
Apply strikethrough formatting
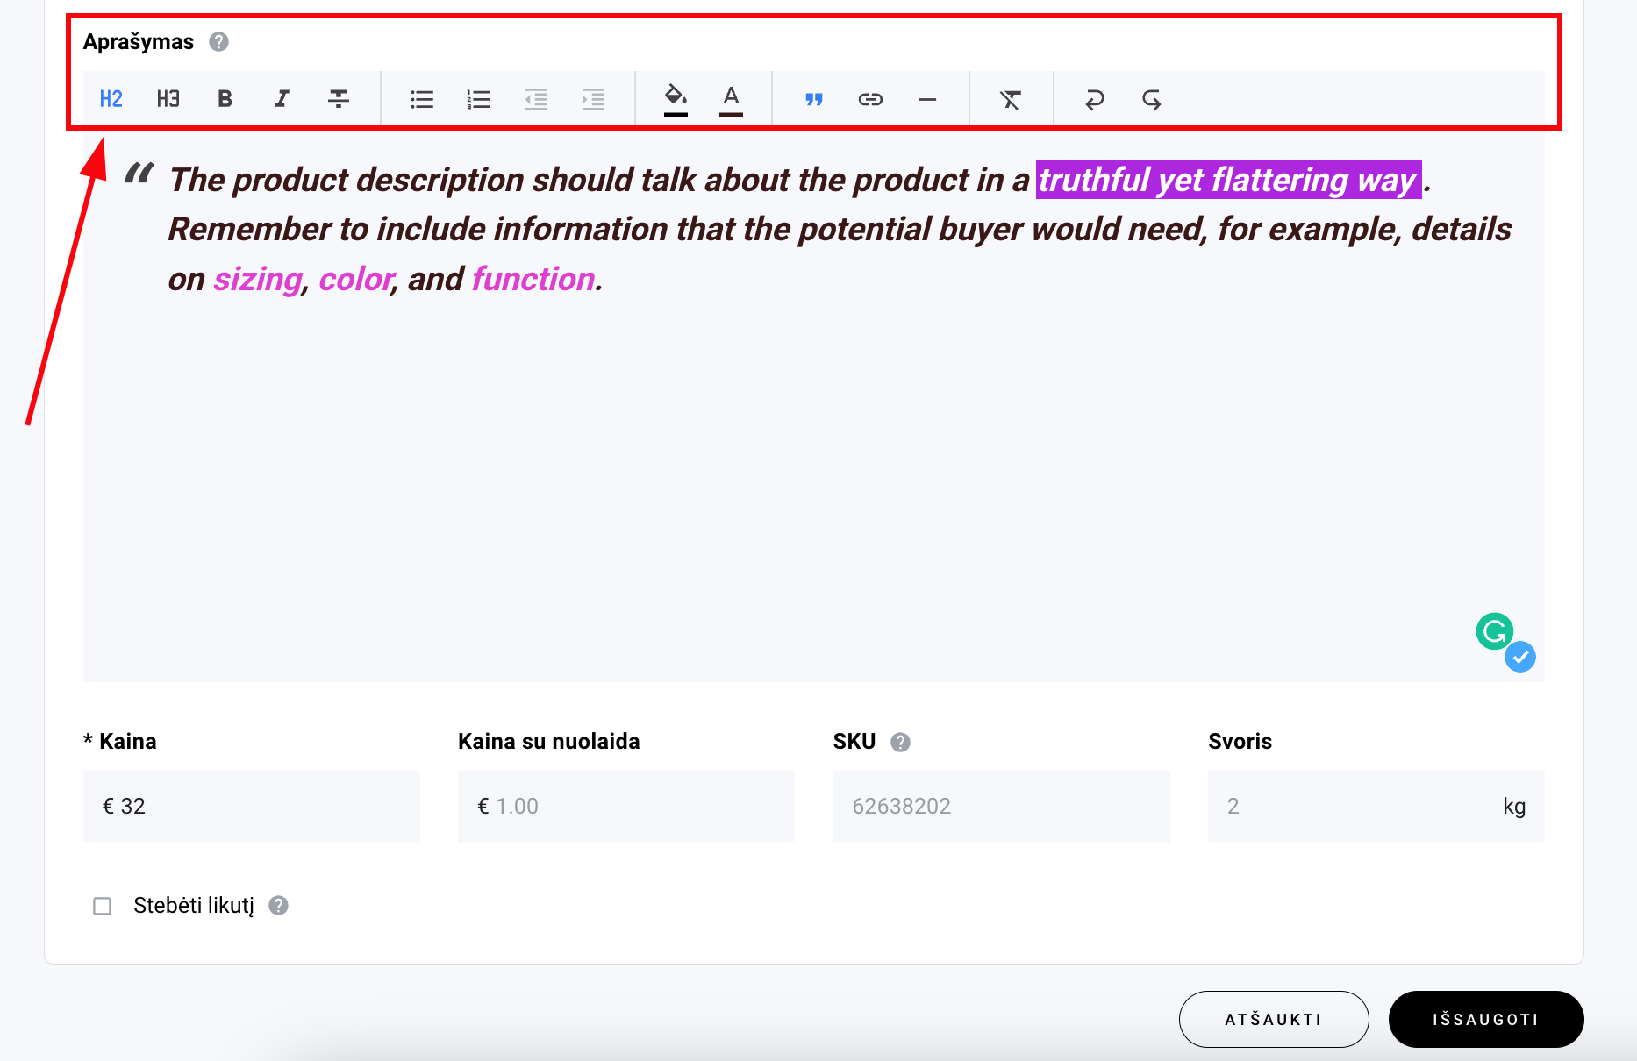[339, 99]
